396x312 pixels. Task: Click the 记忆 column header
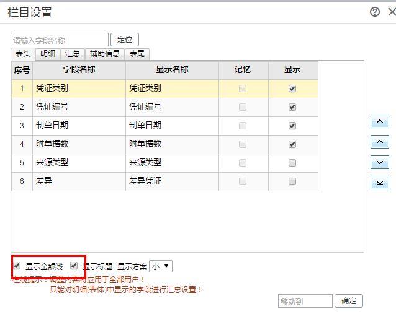[243, 70]
